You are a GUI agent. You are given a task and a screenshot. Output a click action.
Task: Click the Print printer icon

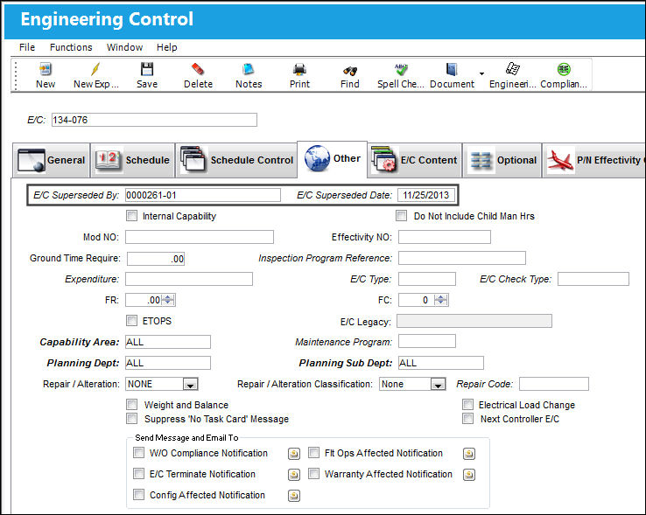tap(299, 69)
